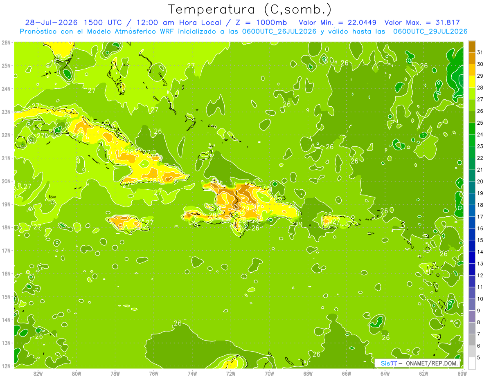Click the color bar legend label '22'
The image size is (491, 379).
tap(480, 158)
